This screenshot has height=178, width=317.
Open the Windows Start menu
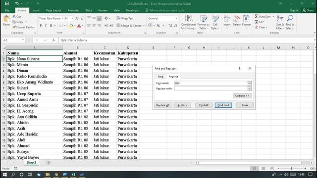[4, 175]
